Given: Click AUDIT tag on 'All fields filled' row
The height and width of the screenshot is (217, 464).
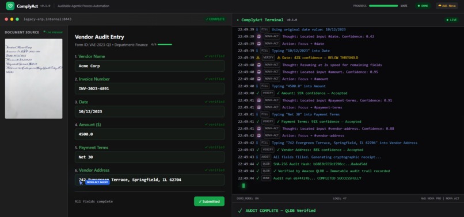Looking at the screenshot, I should [x=266, y=157].
